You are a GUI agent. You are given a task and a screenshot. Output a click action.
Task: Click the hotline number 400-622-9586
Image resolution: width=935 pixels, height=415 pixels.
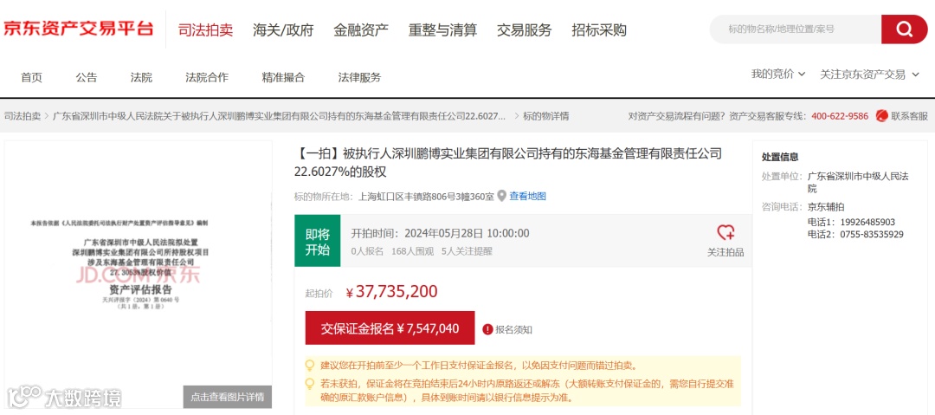click(x=840, y=116)
